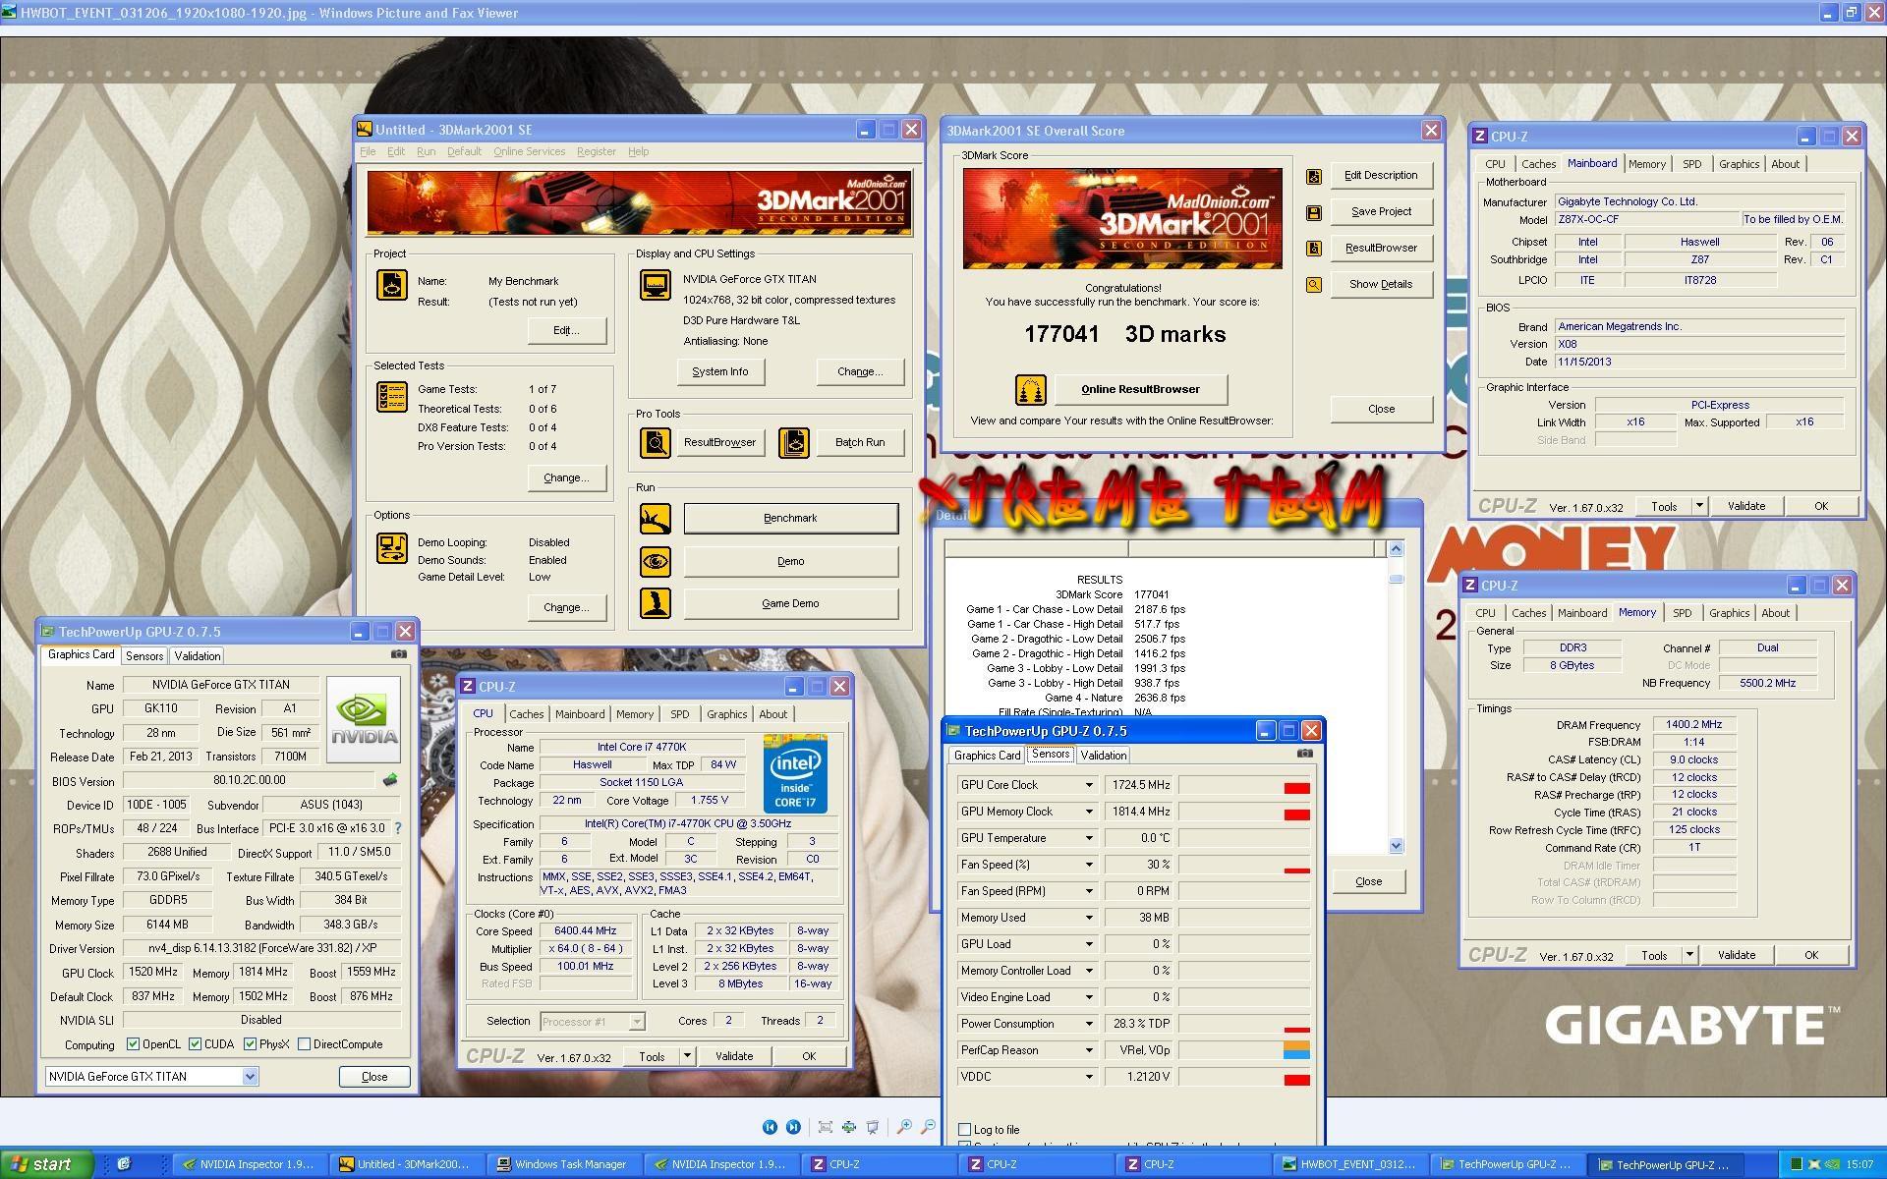Open Tools arrow in CPU-Z Mainboard window
Image resolution: width=1887 pixels, height=1179 pixels.
point(1699,506)
